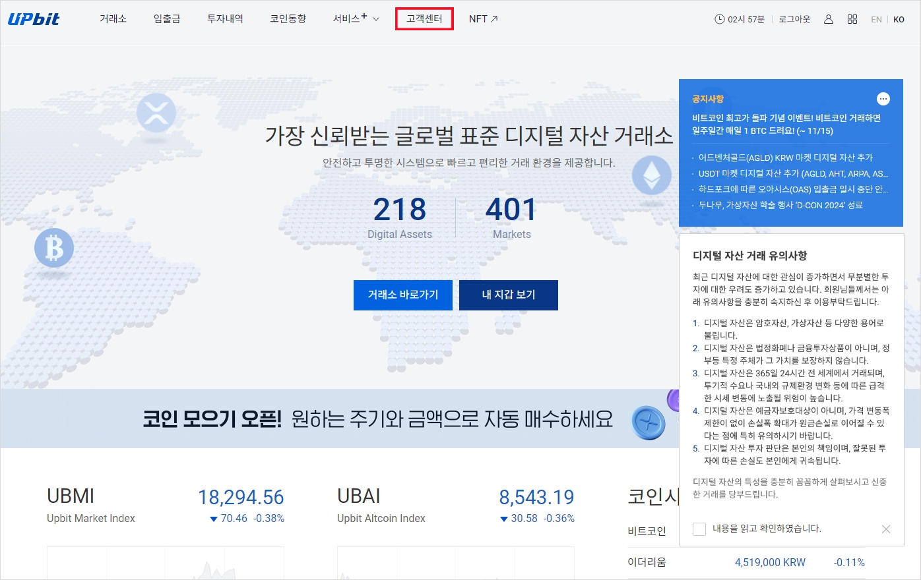Click the 로그아웃 link

(794, 19)
